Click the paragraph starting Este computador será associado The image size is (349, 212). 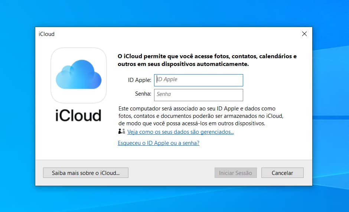point(201,116)
